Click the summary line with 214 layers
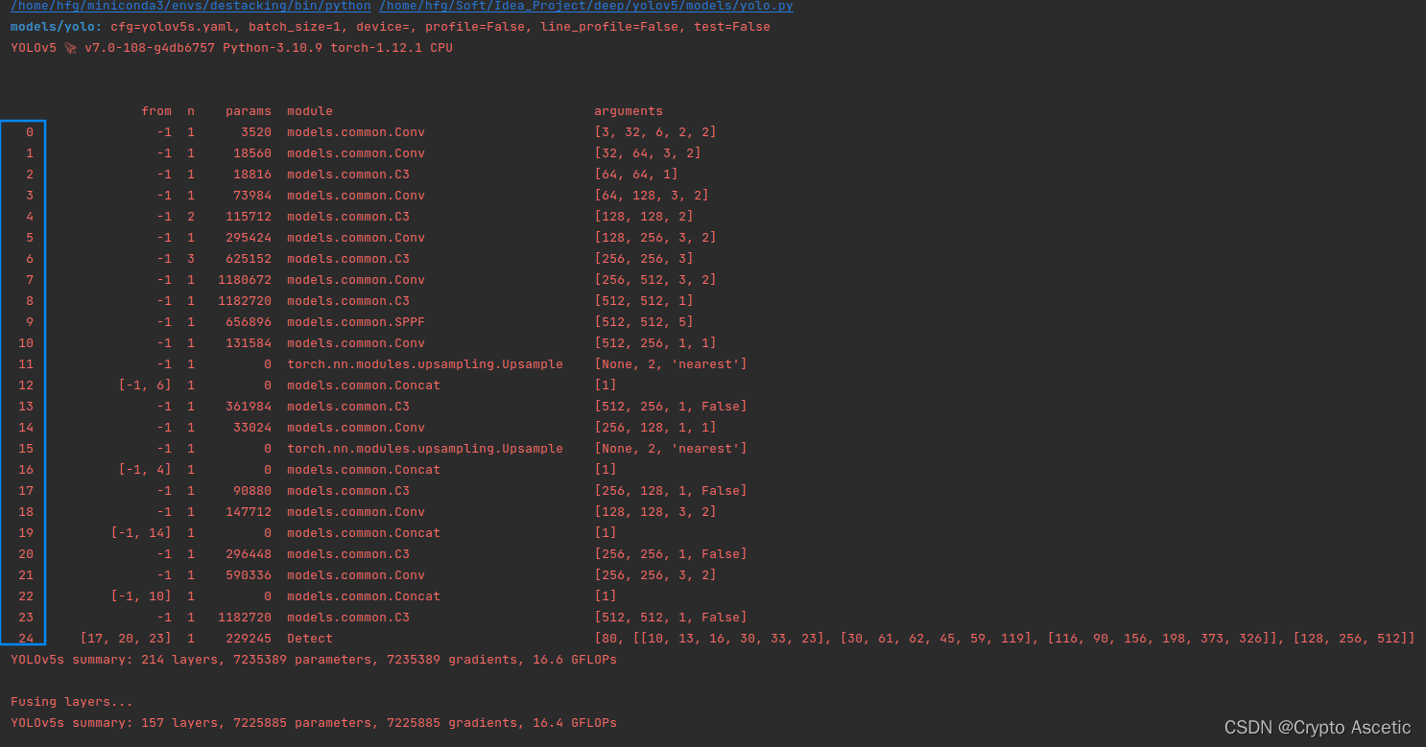The image size is (1426, 747). [x=314, y=660]
